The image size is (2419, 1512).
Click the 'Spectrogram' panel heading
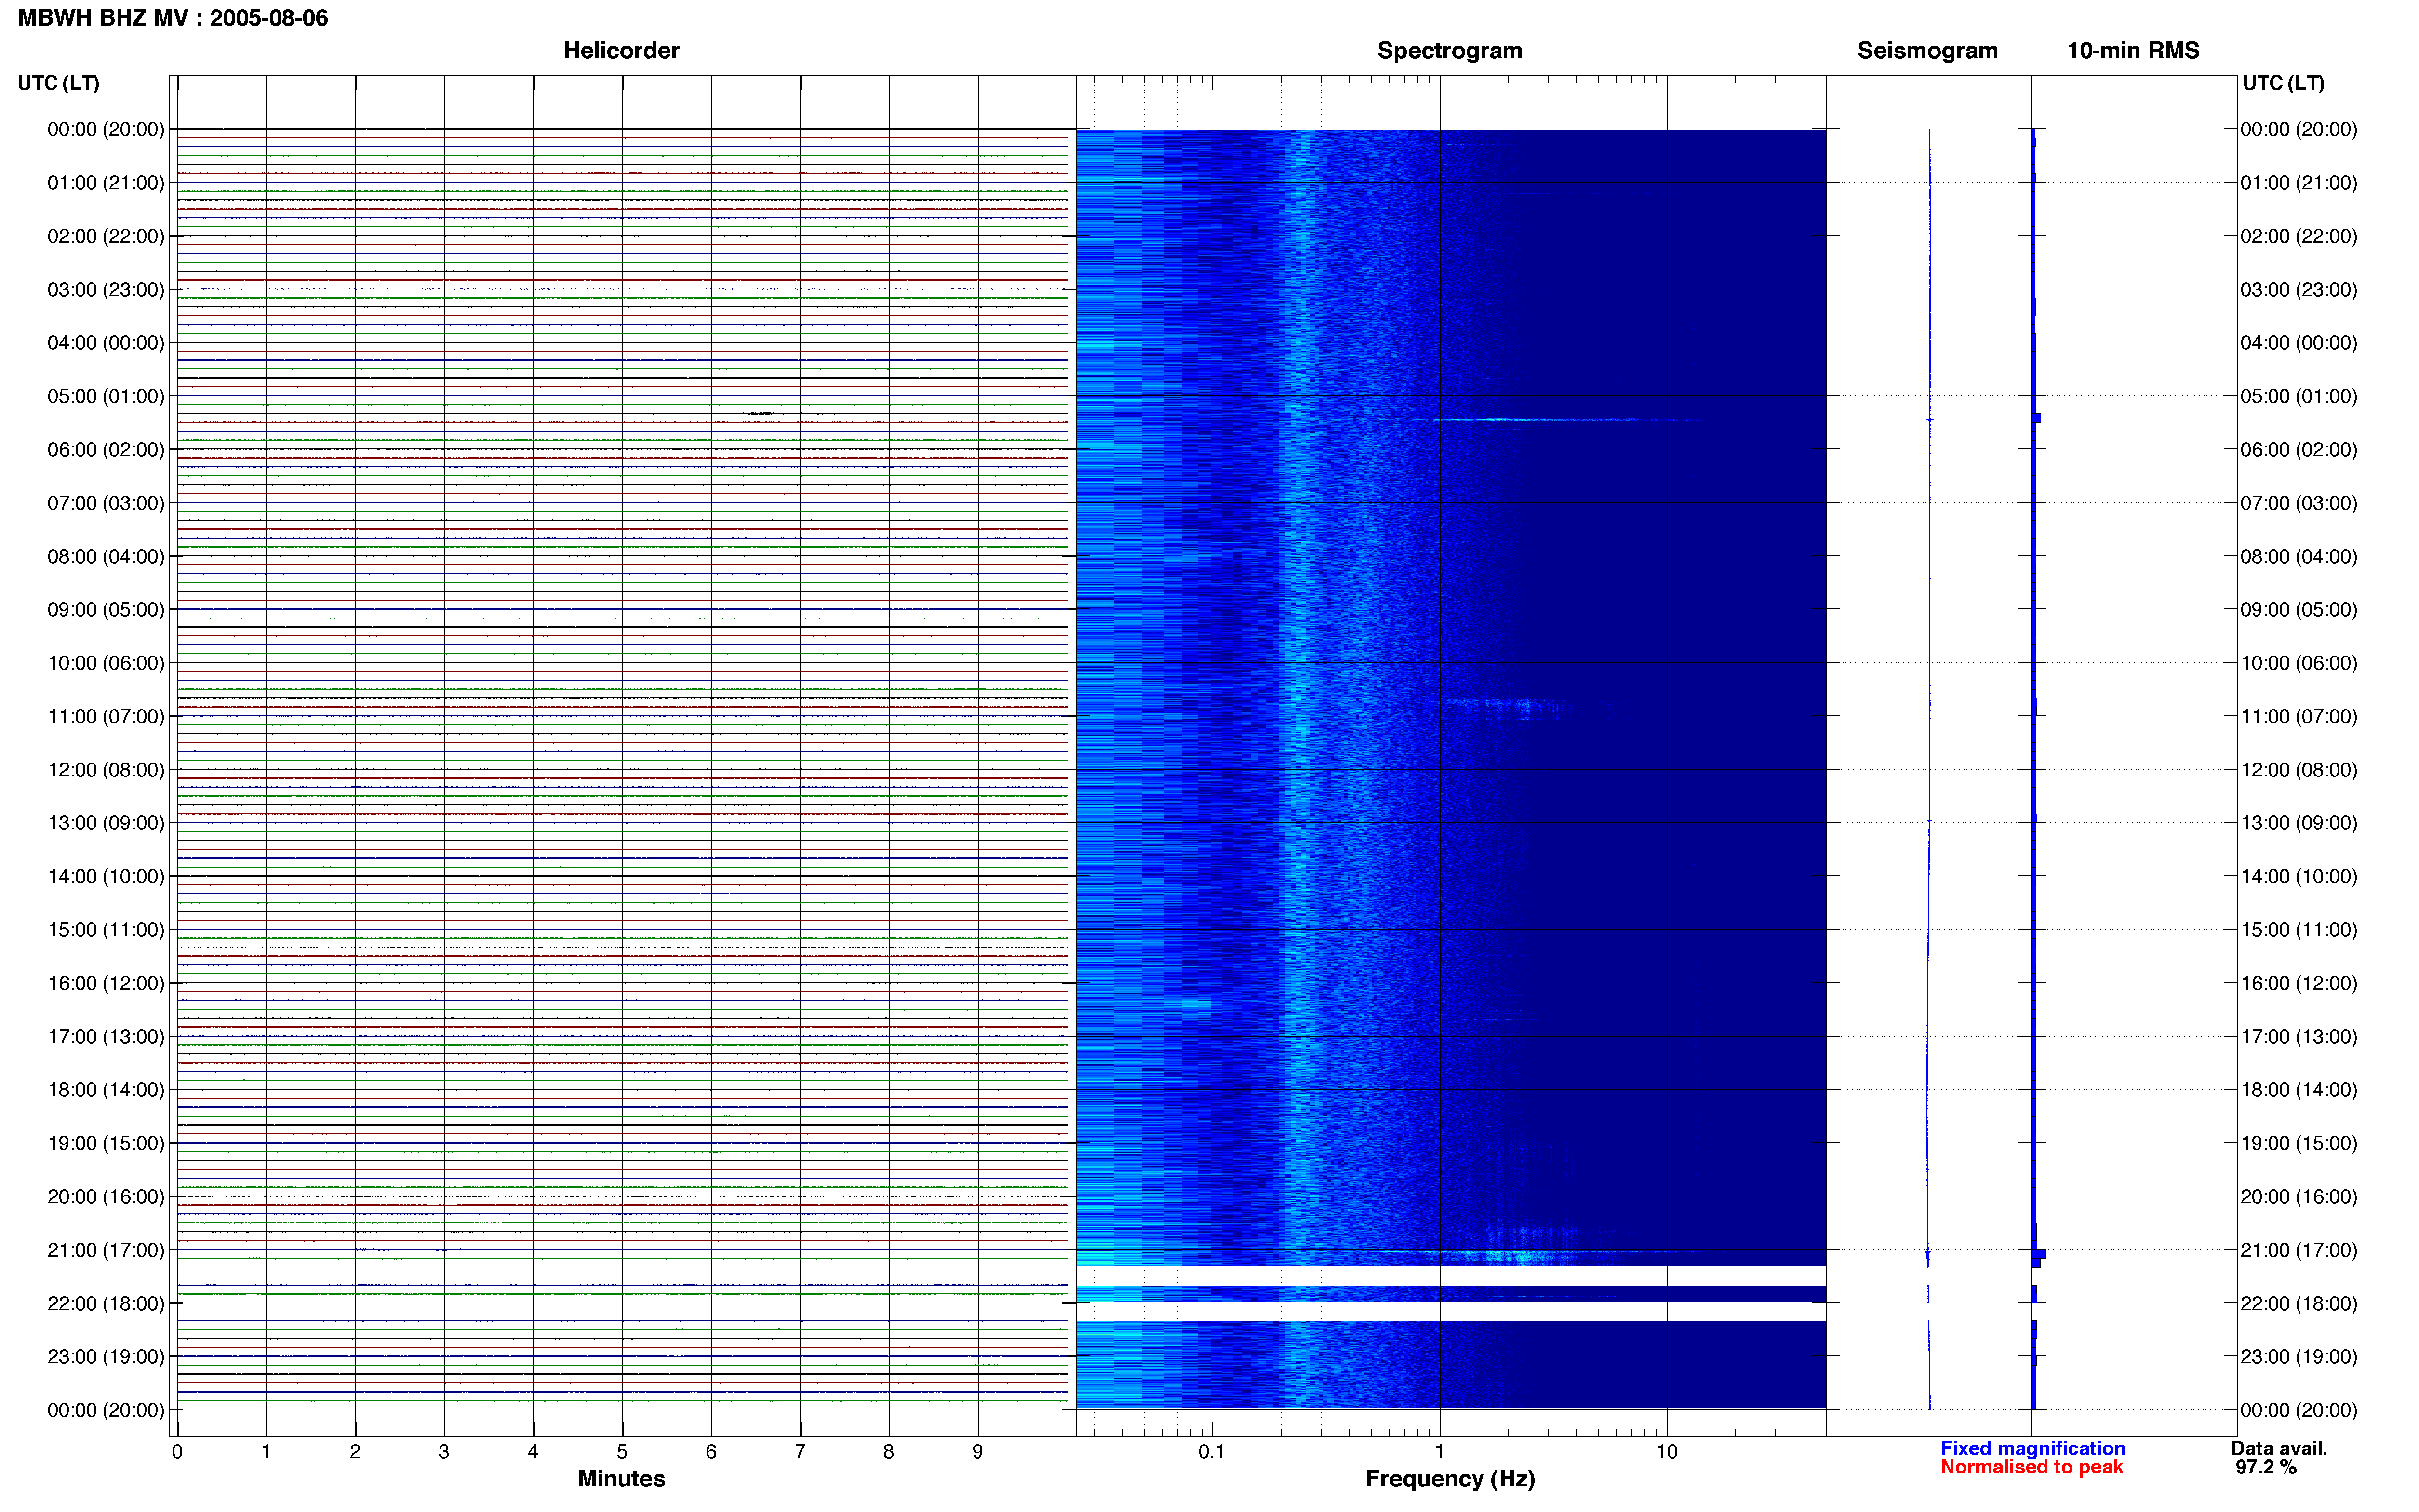[x=1450, y=50]
